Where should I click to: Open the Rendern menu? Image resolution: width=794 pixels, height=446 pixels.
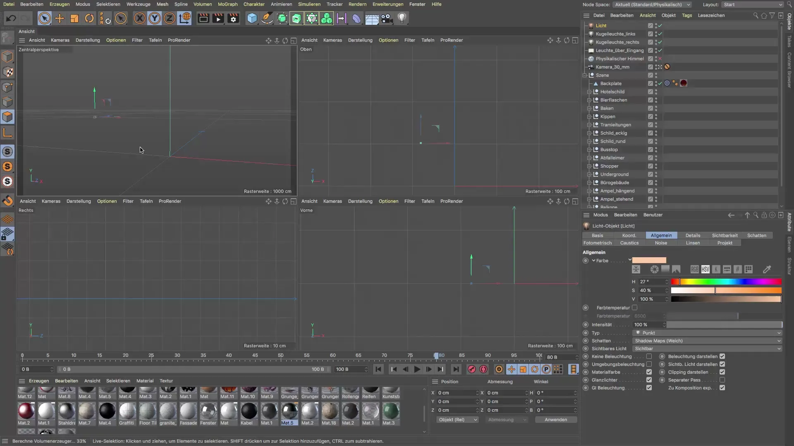(357, 4)
